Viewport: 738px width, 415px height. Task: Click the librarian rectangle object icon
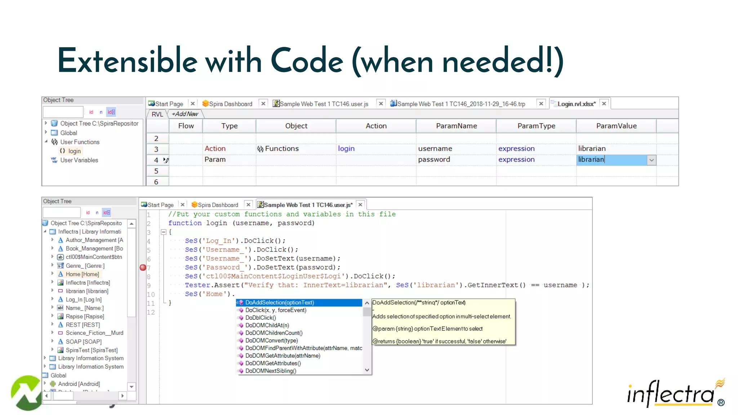(x=61, y=291)
